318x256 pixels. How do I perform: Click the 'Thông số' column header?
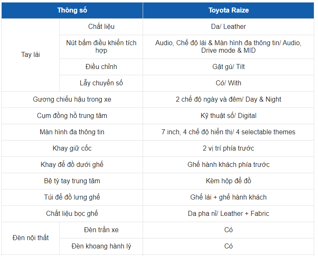coord(72,10)
